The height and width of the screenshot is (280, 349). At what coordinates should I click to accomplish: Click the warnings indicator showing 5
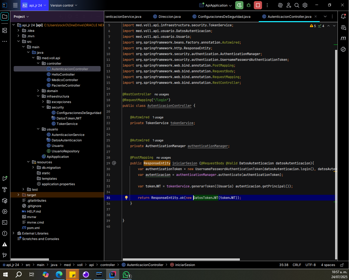point(313,26)
